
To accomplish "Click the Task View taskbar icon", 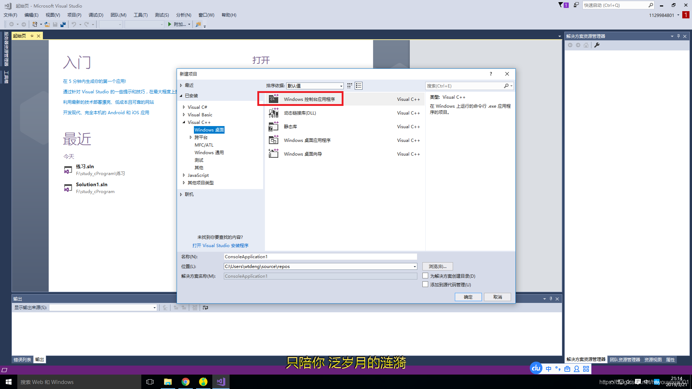I will point(150,382).
